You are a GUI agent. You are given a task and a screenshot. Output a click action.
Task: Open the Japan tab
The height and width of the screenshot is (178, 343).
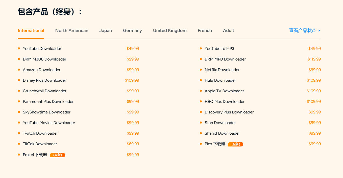pos(106,31)
